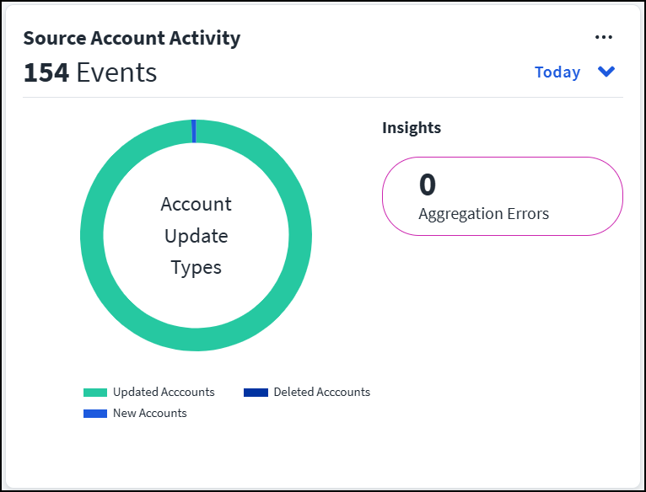Open the three-dot options menu
This screenshot has height=492, width=646.
[604, 37]
